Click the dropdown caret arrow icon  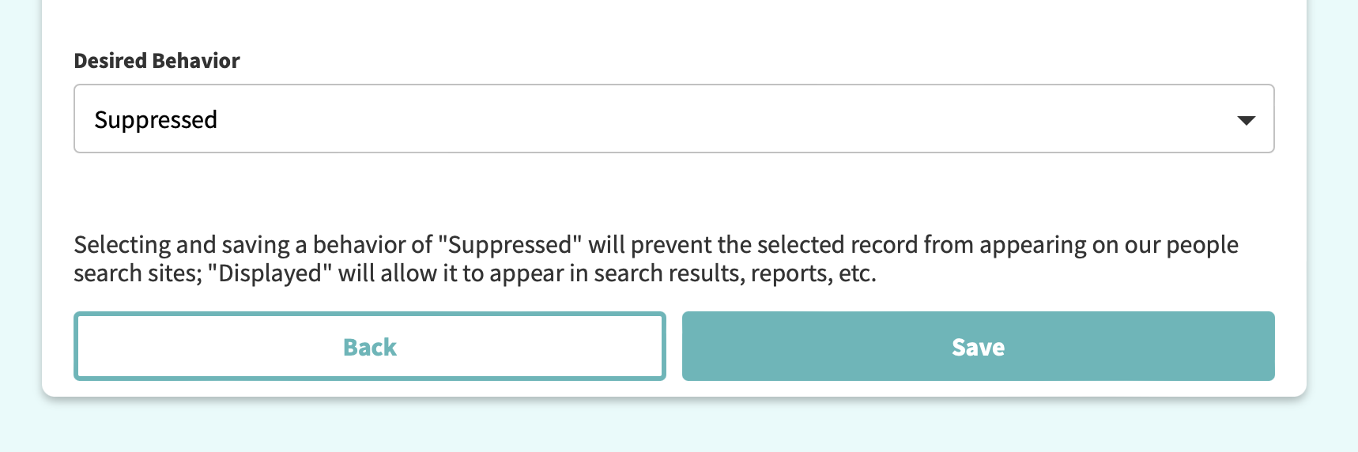point(1247,120)
